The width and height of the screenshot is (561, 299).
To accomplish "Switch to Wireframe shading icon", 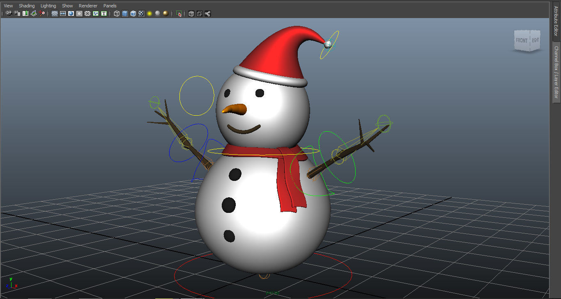I will pos(117,14).
